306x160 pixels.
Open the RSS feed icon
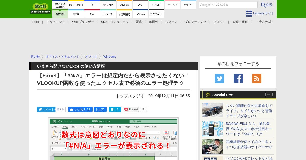tap(257, 78)
